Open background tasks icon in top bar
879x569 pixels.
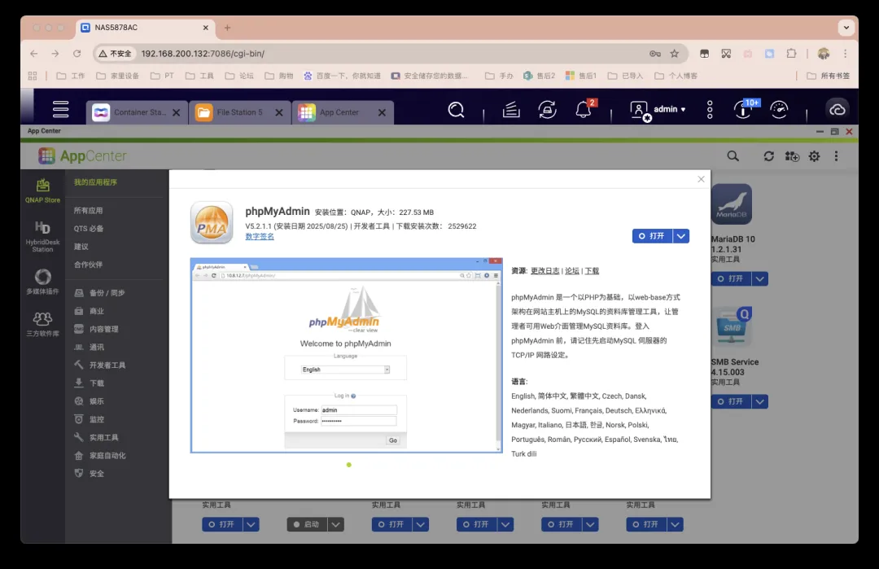[x=511, y=109]
